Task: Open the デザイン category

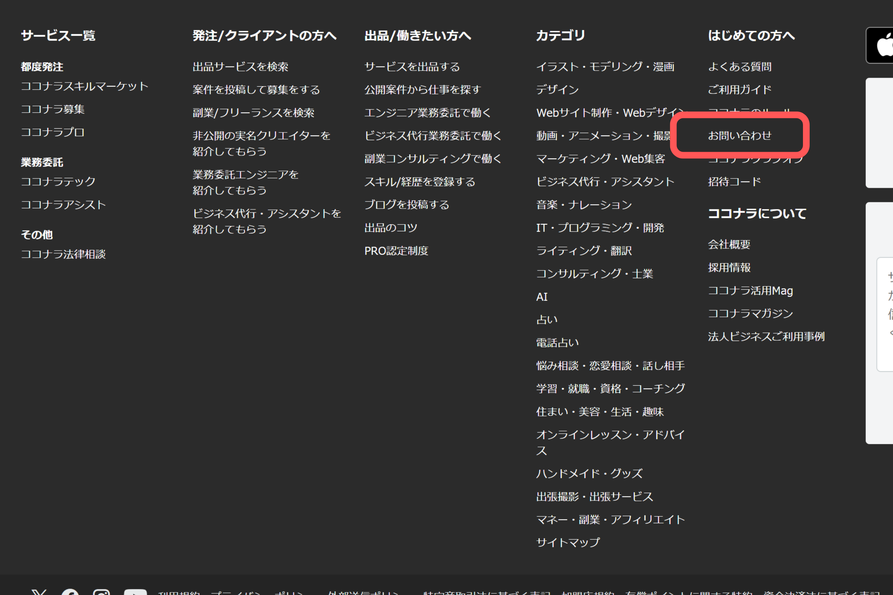Action: point(557,90)
